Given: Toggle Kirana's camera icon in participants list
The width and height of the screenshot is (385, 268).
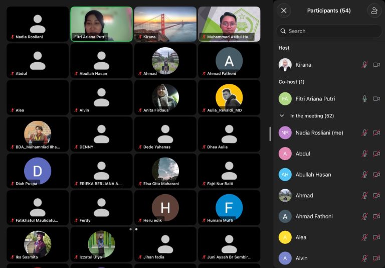Looking at the screenshot, I should tap(376, 65).
